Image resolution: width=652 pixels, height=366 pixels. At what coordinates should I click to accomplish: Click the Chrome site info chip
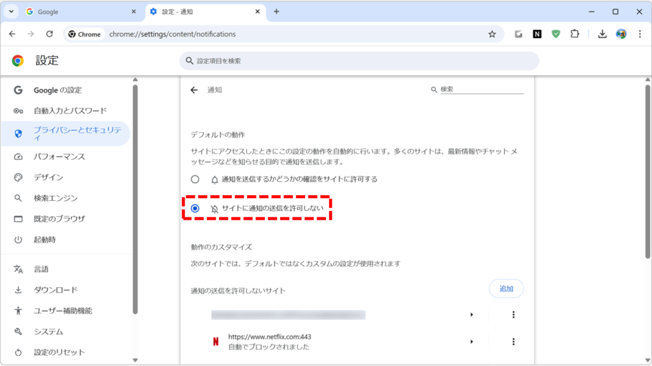click(x=85, y=34)
